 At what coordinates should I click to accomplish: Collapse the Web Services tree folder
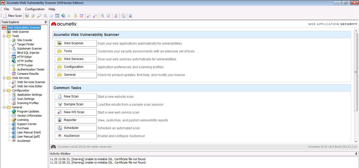pyautogui.click(x=4, y=78)
